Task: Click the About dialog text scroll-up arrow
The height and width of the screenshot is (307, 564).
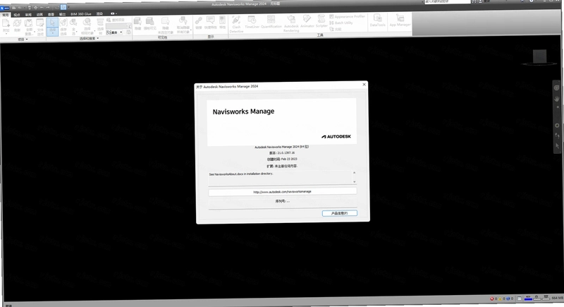Action: pos(355,173)
